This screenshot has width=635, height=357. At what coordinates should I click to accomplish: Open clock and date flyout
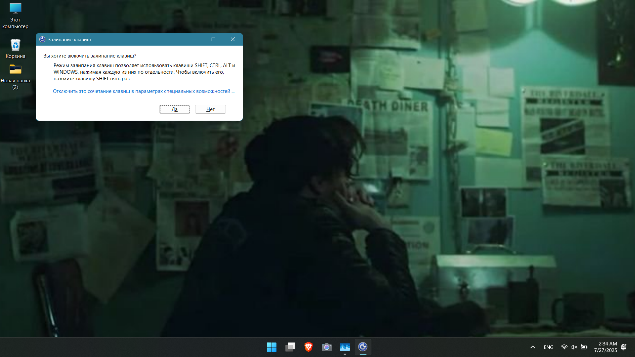point(605,347)
